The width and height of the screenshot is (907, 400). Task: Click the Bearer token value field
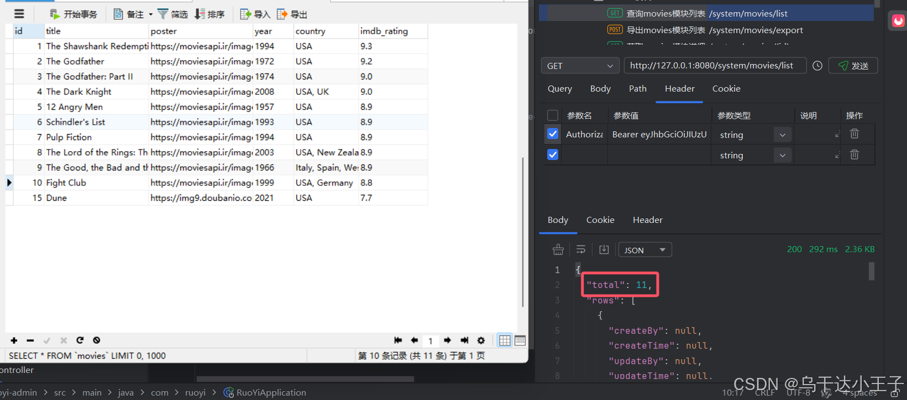(x=659, y=135)
